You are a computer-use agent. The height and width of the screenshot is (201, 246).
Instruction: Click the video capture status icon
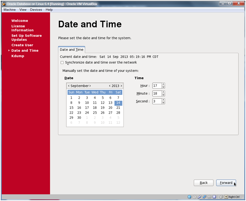coord(214,197)
